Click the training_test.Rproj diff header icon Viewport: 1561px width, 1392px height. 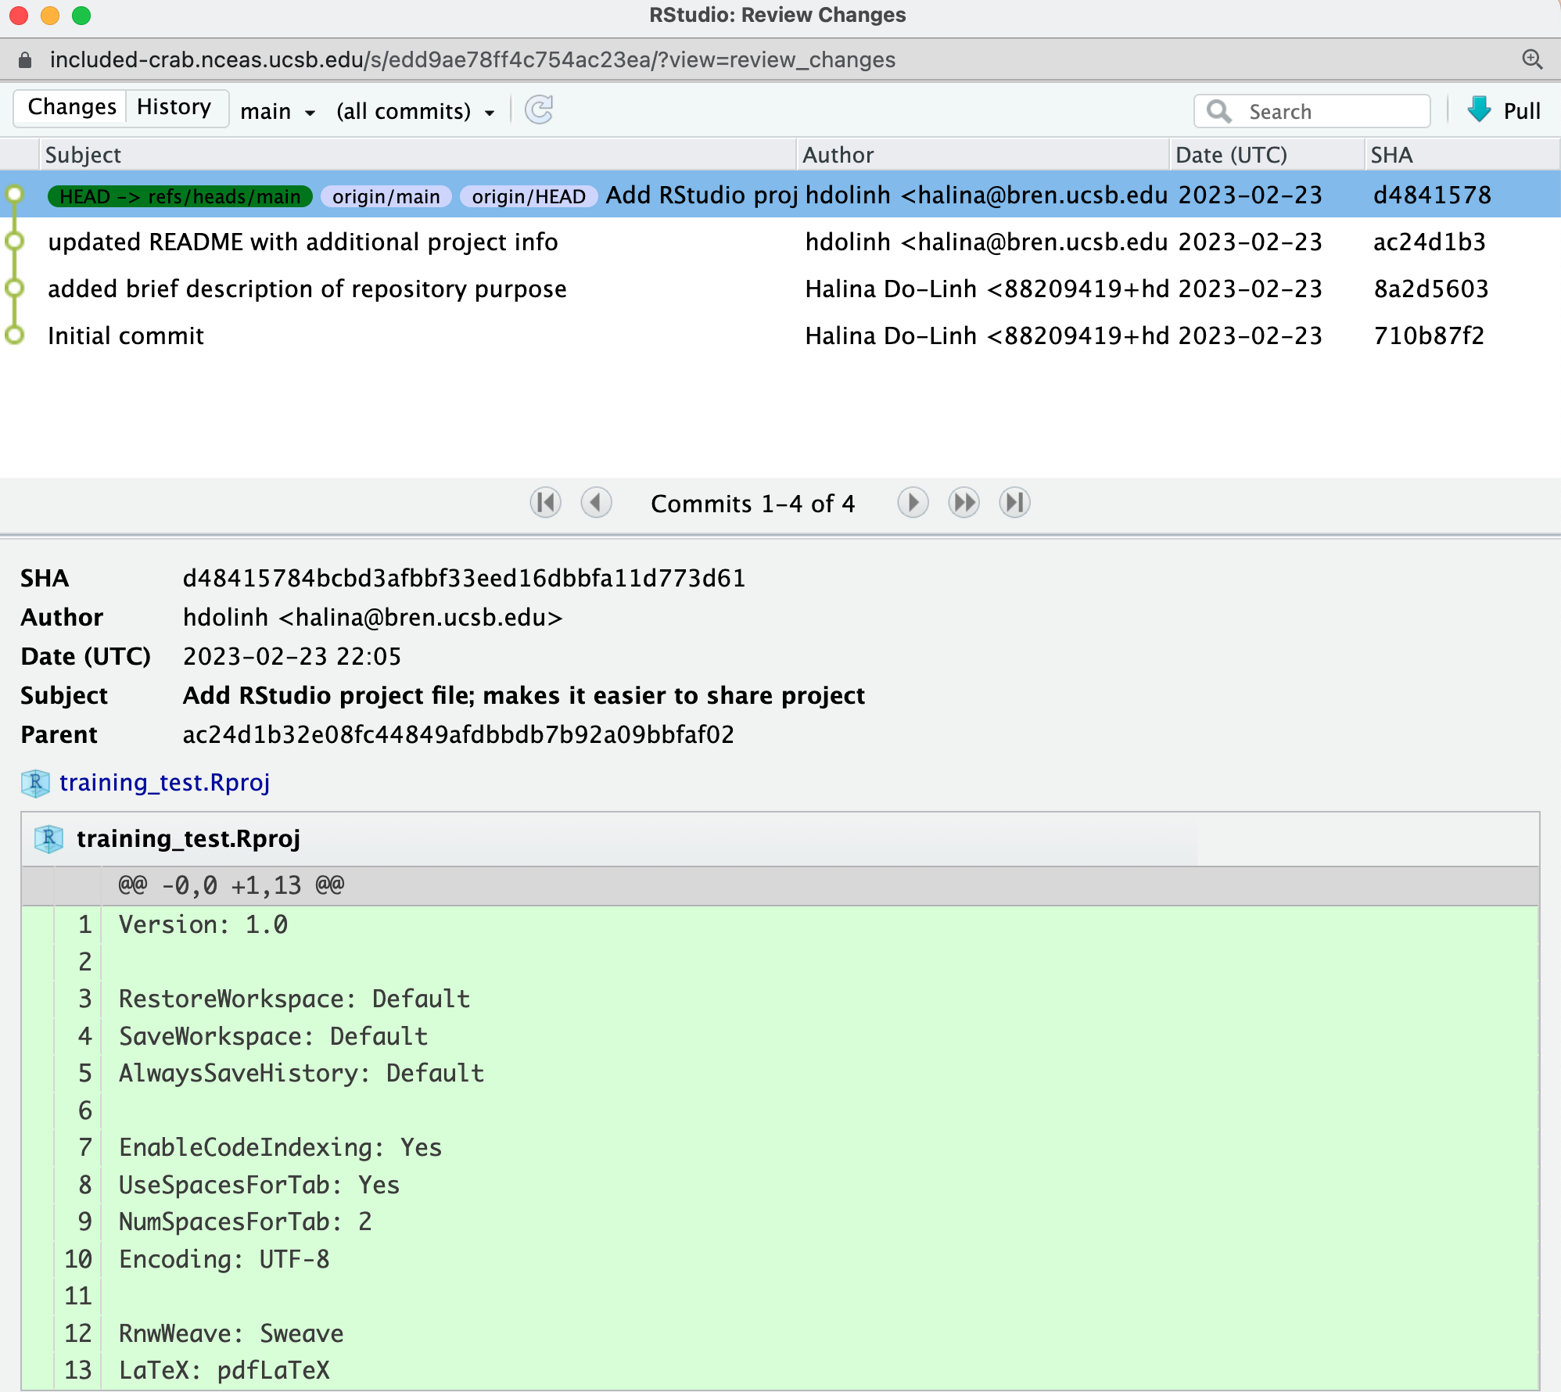48,839
